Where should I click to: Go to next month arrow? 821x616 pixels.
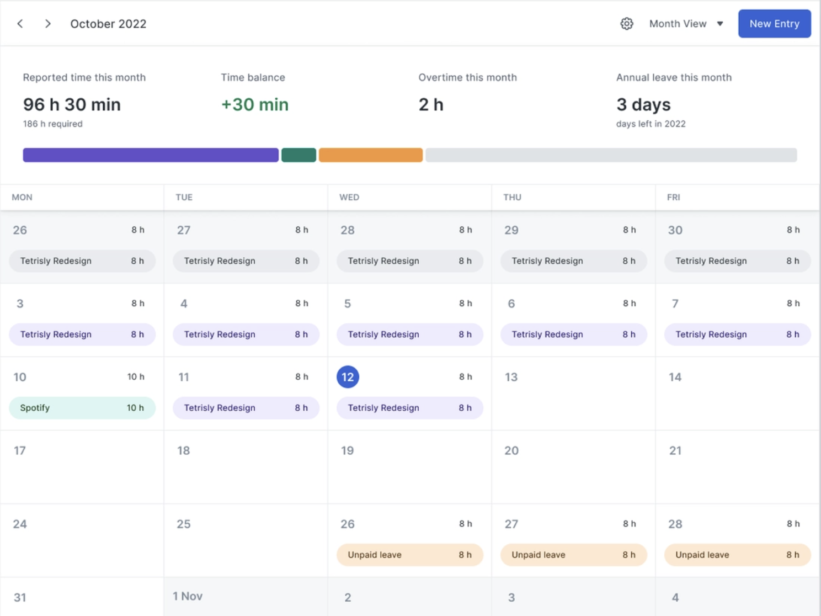(x=48, y=24)
